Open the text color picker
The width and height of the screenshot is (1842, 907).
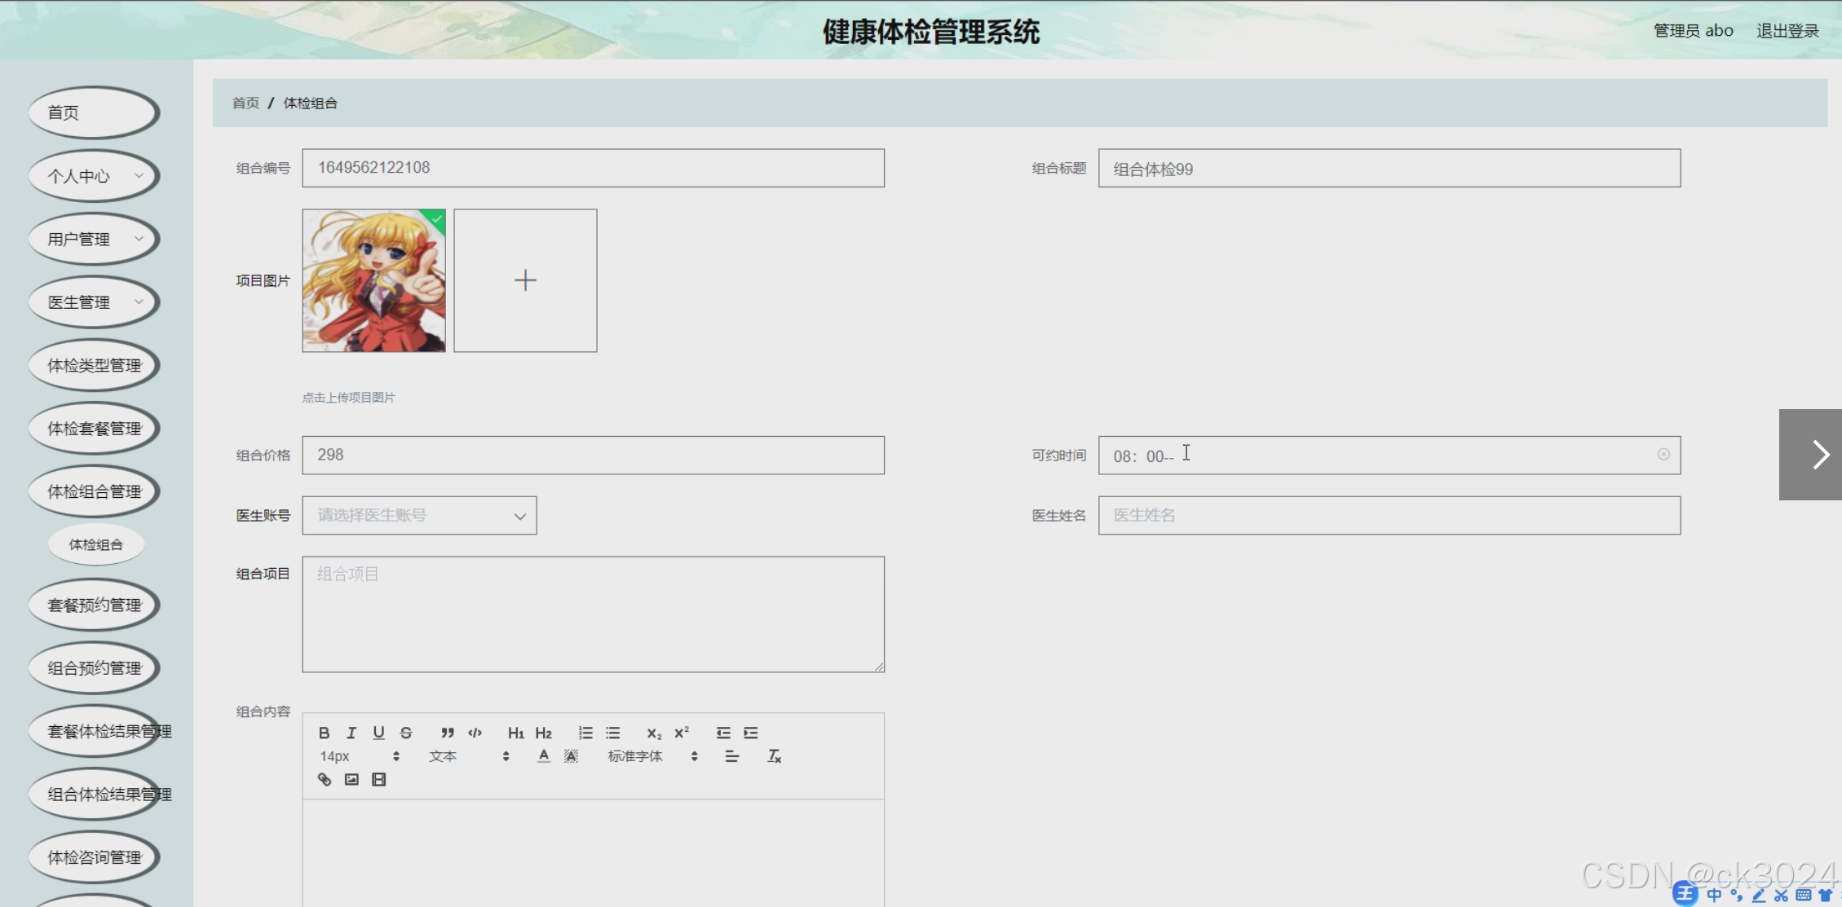pyautogui.click(x=543, y=756)
